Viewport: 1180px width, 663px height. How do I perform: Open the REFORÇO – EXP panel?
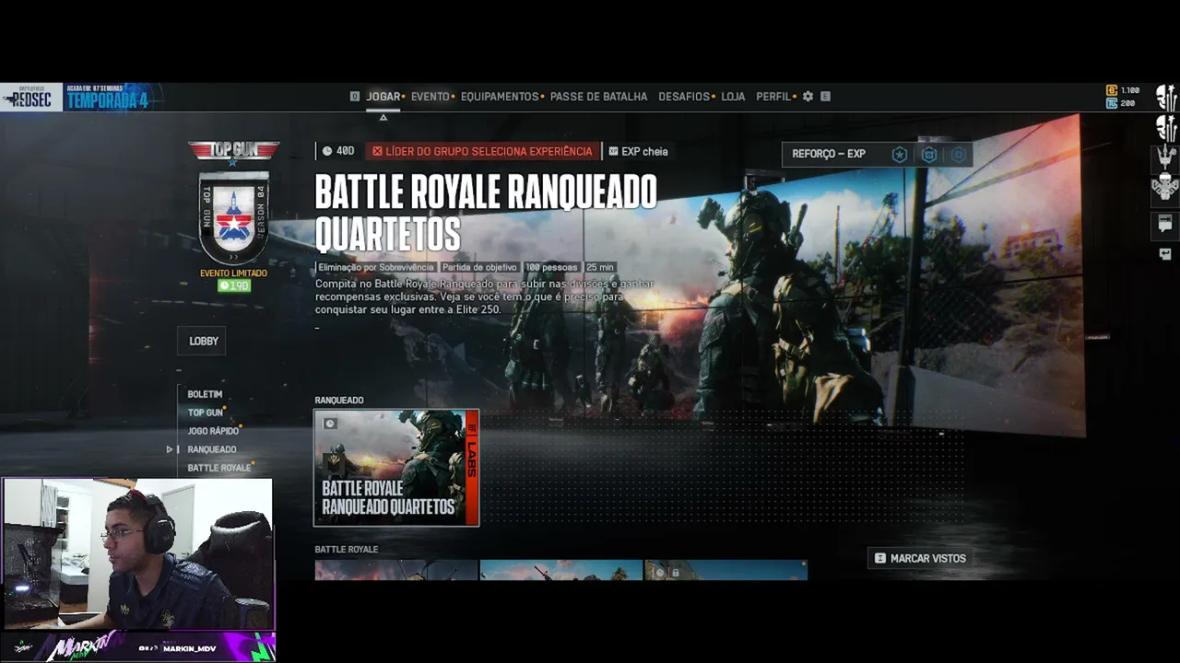[877, 155]
